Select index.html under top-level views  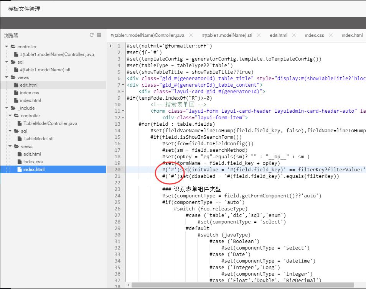coord(31,100)
